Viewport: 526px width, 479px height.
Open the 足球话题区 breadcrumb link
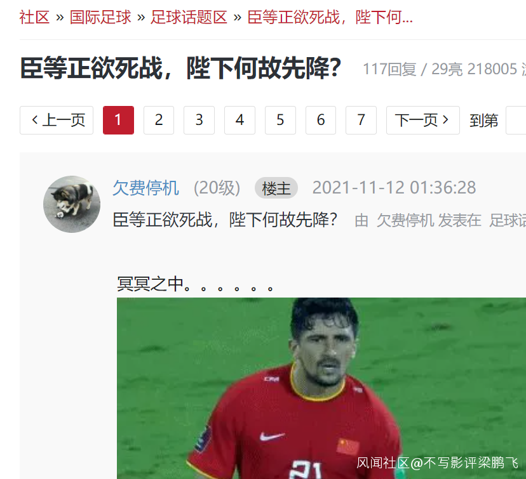click(x=189, y=17)
